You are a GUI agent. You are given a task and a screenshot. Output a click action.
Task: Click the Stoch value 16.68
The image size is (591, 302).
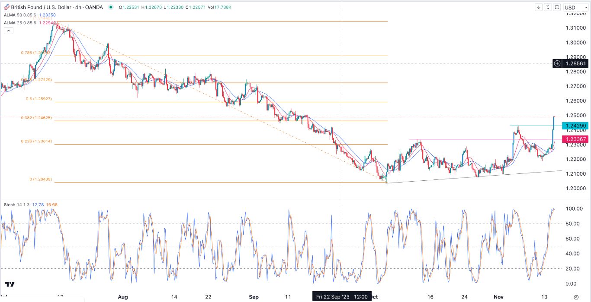51,204
